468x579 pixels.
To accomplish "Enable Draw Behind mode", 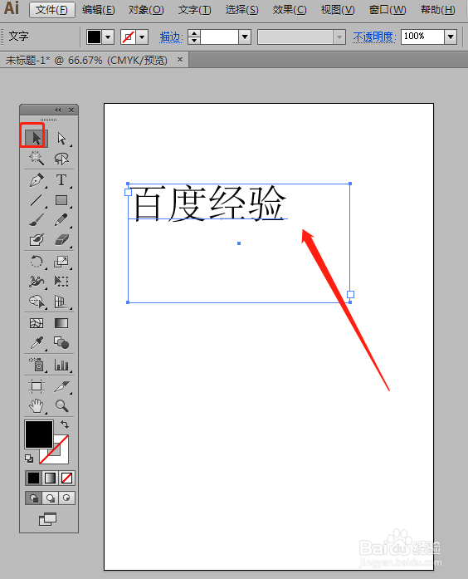I will [50, 498].
